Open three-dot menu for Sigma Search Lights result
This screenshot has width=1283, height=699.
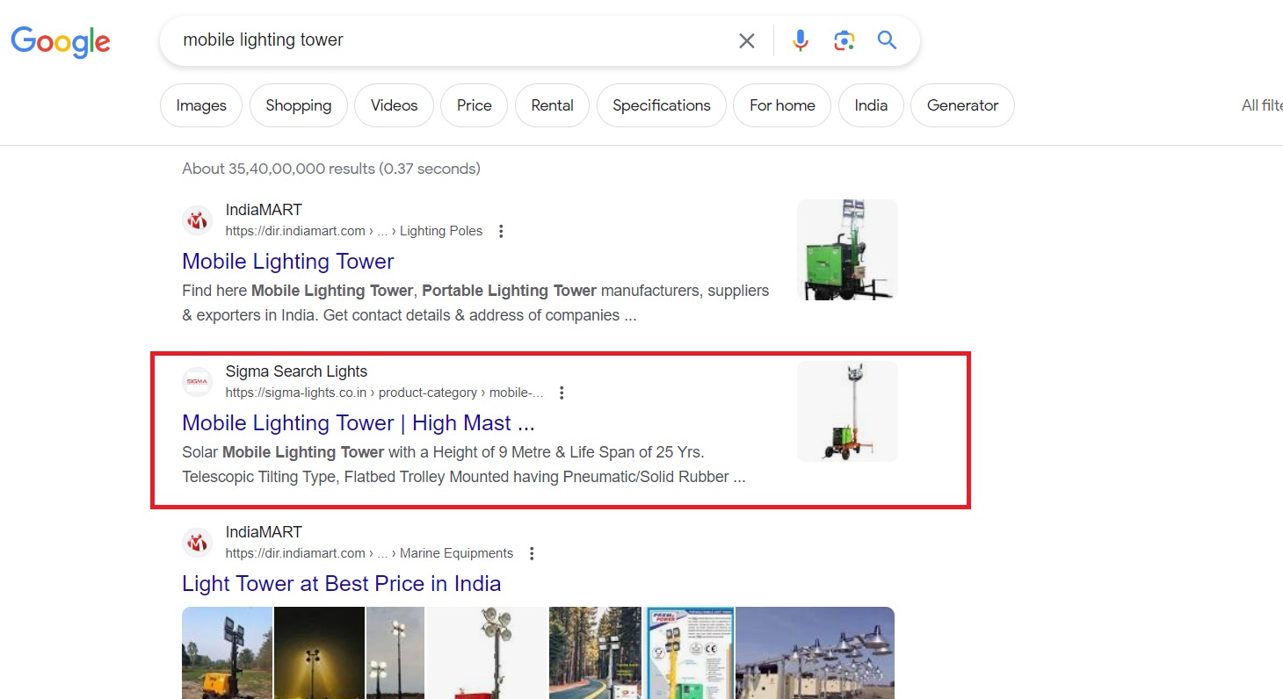562,393
